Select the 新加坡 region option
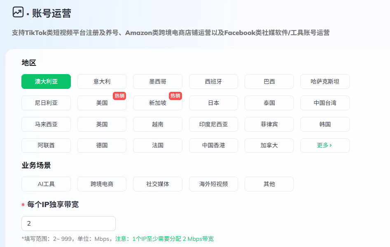Screen dimensions: 390x247 point(158,103)
